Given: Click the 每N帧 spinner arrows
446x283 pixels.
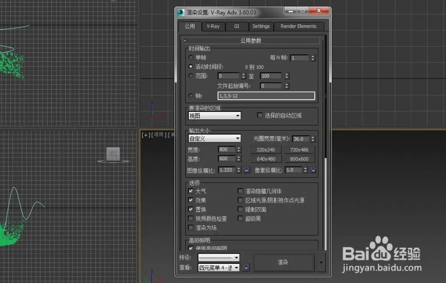Looking at the screenshot, I should point(313,58).
